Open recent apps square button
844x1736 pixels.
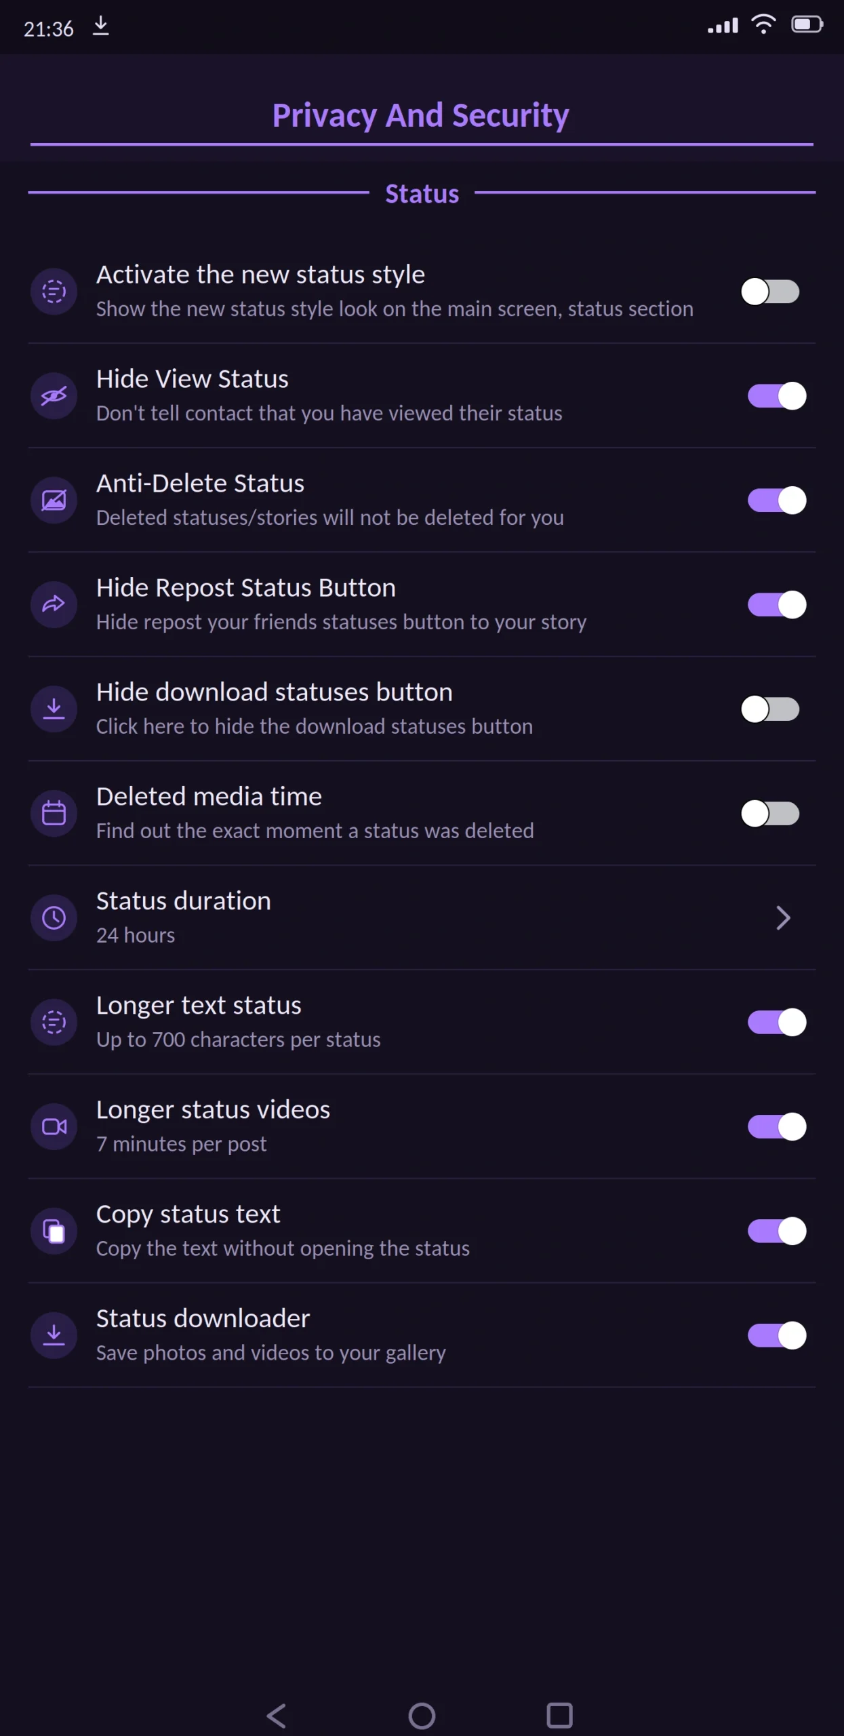click(x=559, y=1716)
